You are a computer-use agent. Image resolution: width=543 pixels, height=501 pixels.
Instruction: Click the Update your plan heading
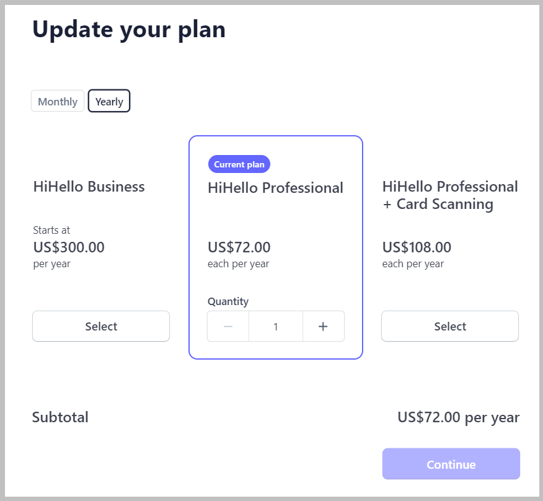pyautogui.click(x=129, y=30)
